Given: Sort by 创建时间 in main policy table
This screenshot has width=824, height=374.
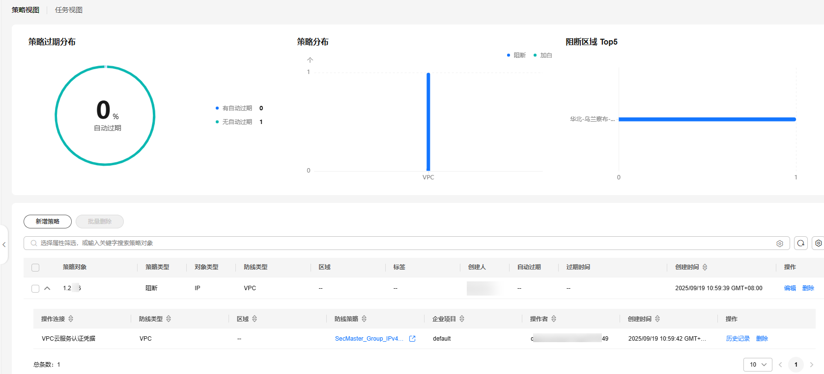Looking at the screenshot, I should click(705, 267).
